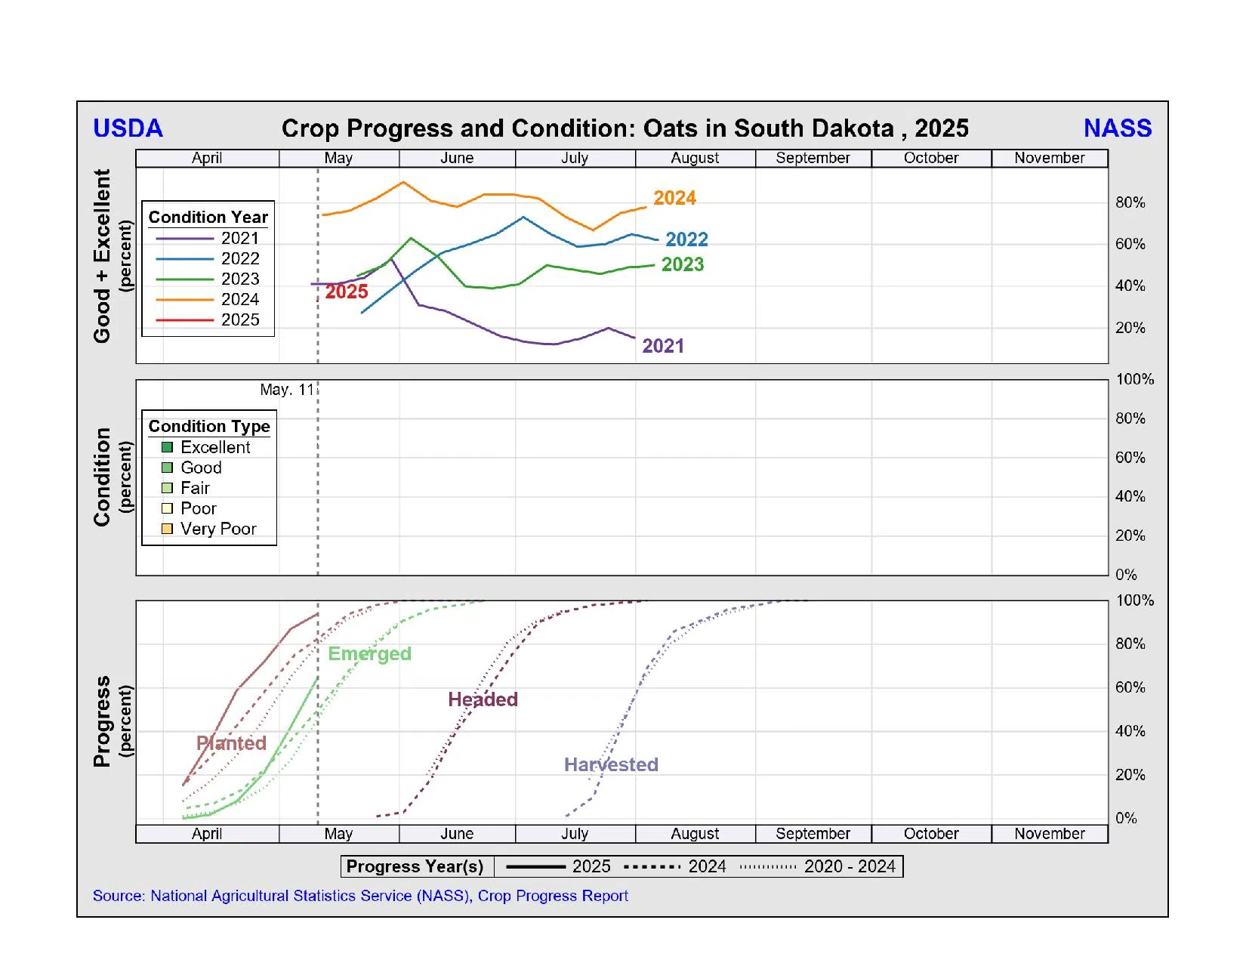
Task: Click the dotted 2020 - 2024 legend line
Action: coord(767,867)
